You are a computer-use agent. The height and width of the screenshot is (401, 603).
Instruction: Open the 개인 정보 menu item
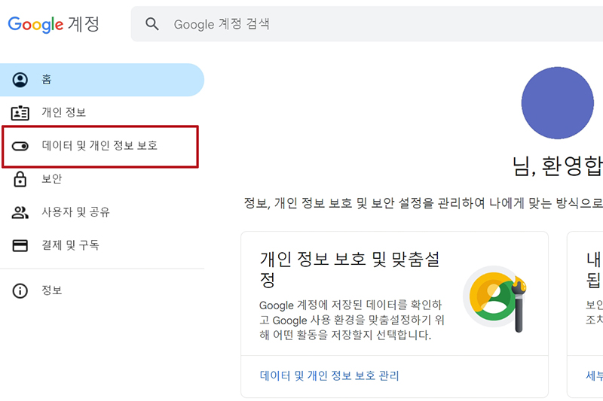tap(102, 113)
